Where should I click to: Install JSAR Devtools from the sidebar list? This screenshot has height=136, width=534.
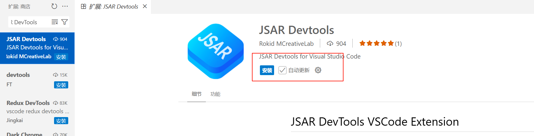pos(61,57)
